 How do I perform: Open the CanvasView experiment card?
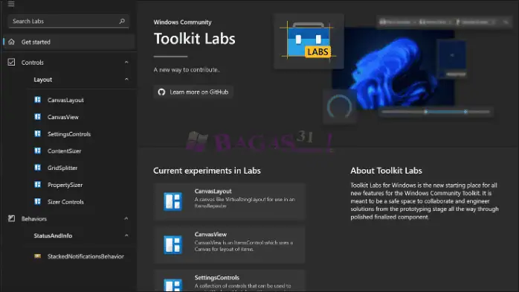click(229, 244)
